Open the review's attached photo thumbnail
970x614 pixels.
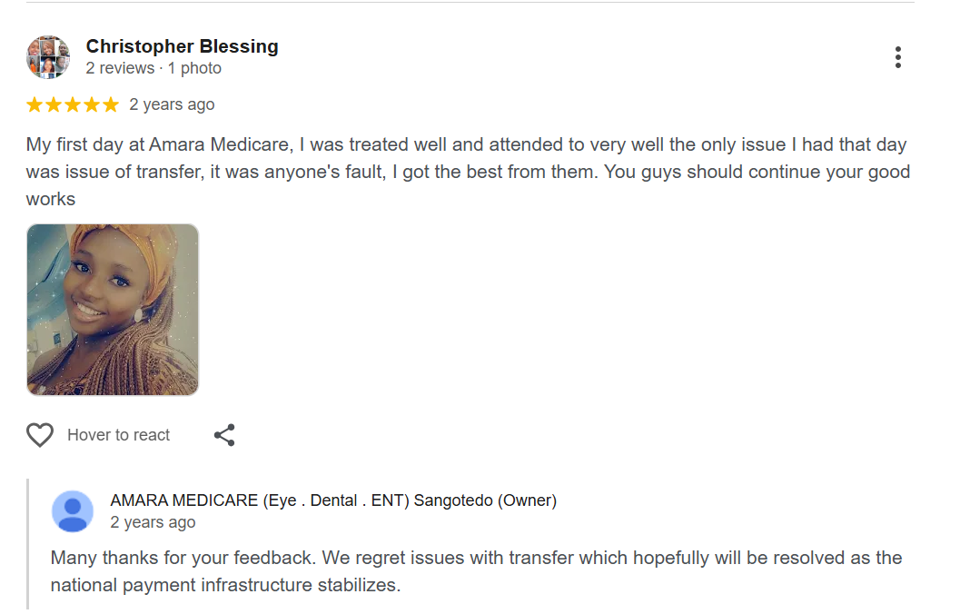coord(113,310)
